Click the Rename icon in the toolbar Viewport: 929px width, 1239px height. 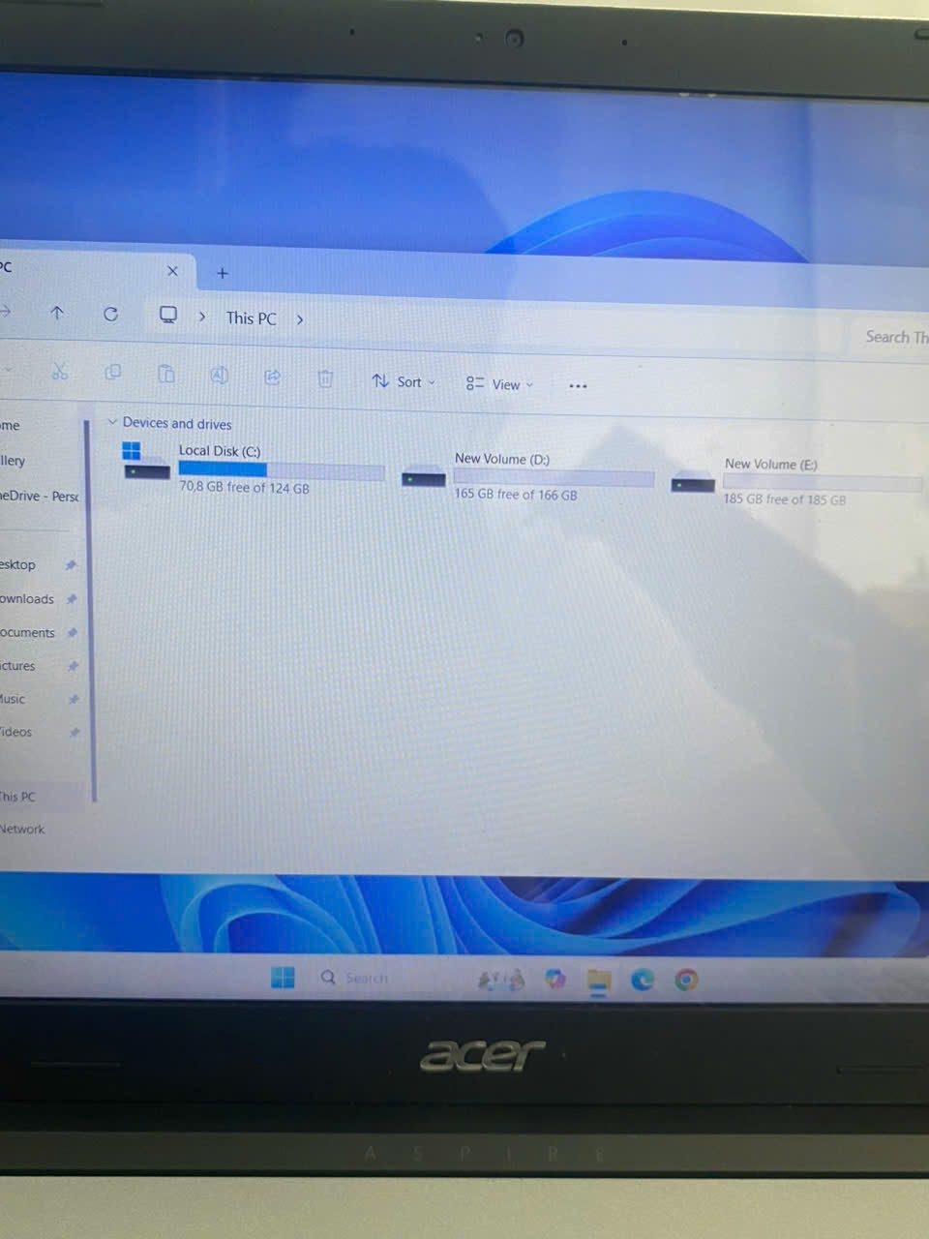(x=219, y=375)
